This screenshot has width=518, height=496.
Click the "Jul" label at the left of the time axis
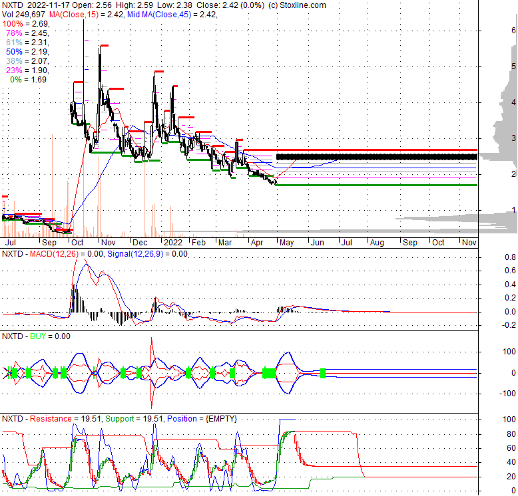click(10, 243)
